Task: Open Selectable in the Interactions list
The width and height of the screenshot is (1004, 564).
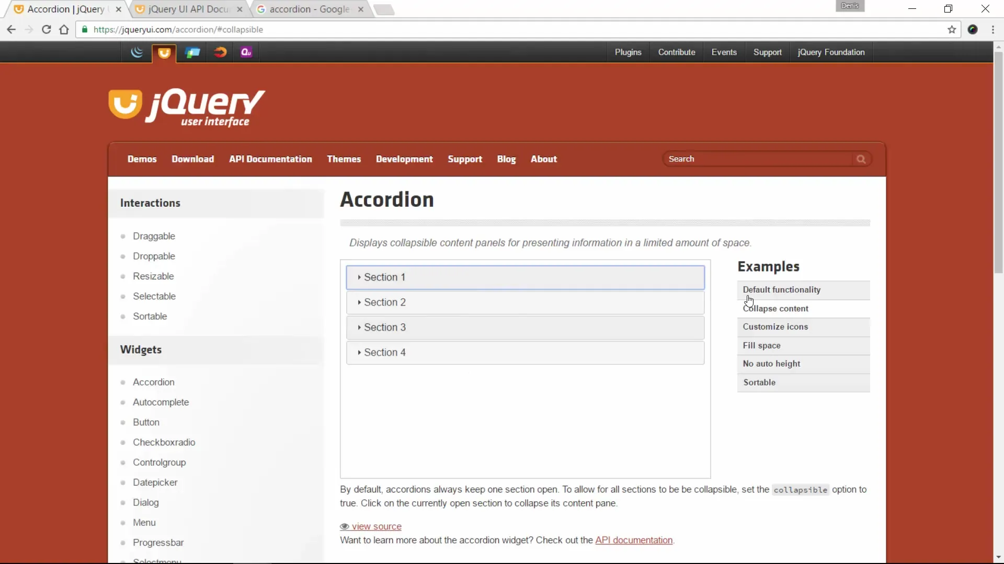Action: coord(154,296)
